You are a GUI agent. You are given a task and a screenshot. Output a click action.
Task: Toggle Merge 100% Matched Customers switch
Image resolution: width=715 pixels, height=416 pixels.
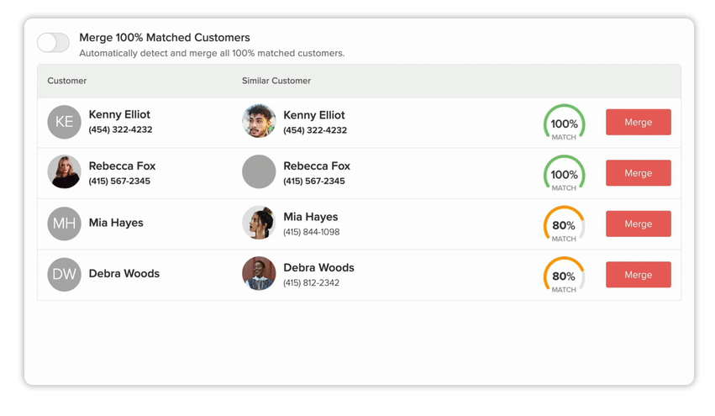(53, 43)
